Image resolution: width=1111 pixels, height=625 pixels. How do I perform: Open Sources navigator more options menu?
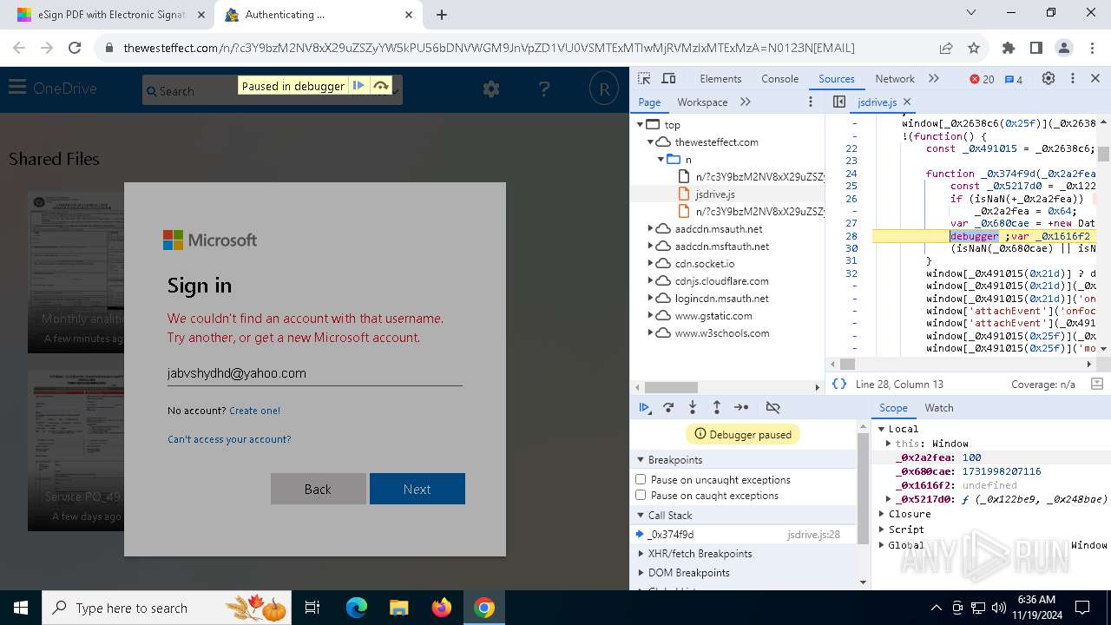[x=811, y=102]
